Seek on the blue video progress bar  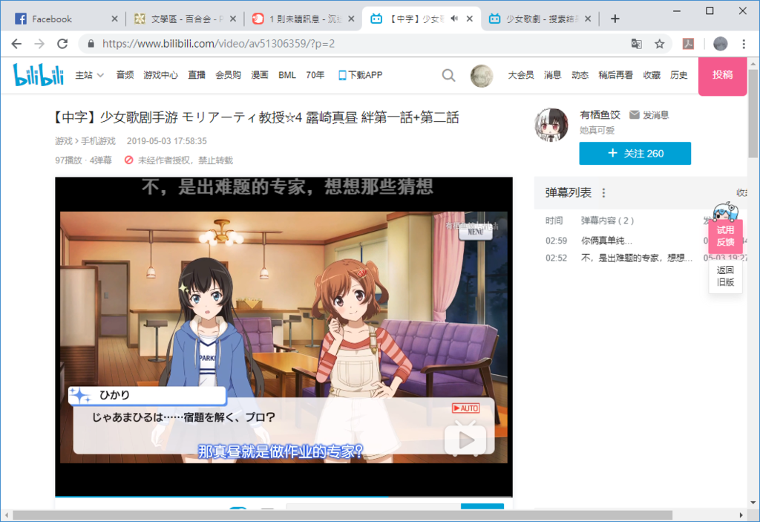[284, 496]
